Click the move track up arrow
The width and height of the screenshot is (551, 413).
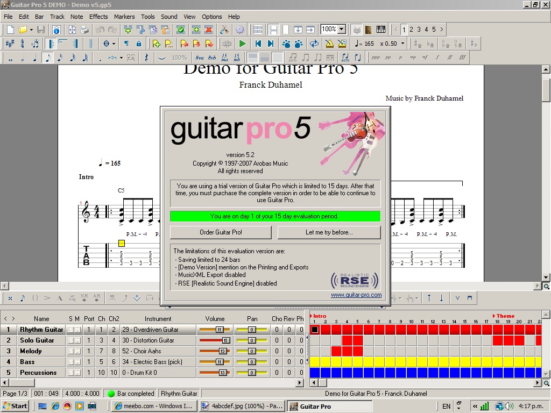click(429, 298)
